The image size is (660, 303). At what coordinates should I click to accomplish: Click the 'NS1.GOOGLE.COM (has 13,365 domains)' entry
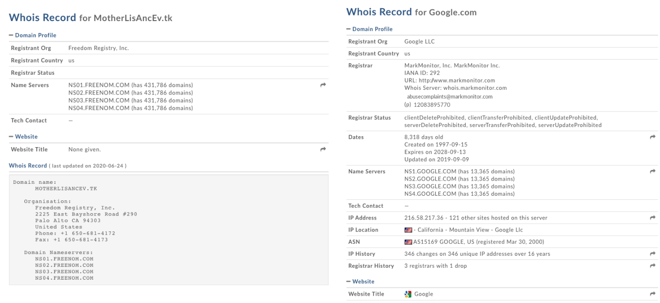coord(459,171)
